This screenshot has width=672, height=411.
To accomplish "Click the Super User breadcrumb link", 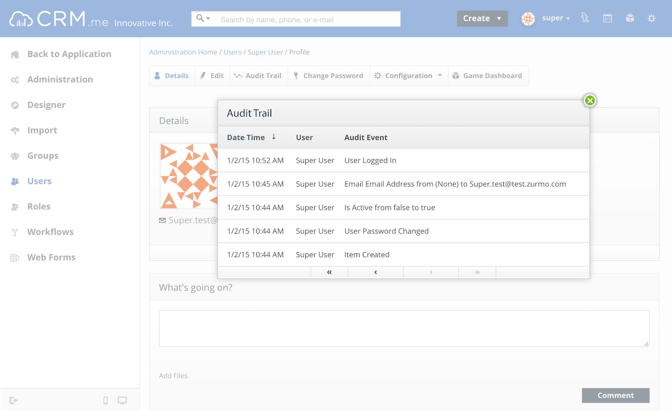I will point(265,52).
